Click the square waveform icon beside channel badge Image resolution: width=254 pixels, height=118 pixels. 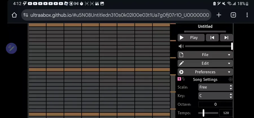click(183, 79)
